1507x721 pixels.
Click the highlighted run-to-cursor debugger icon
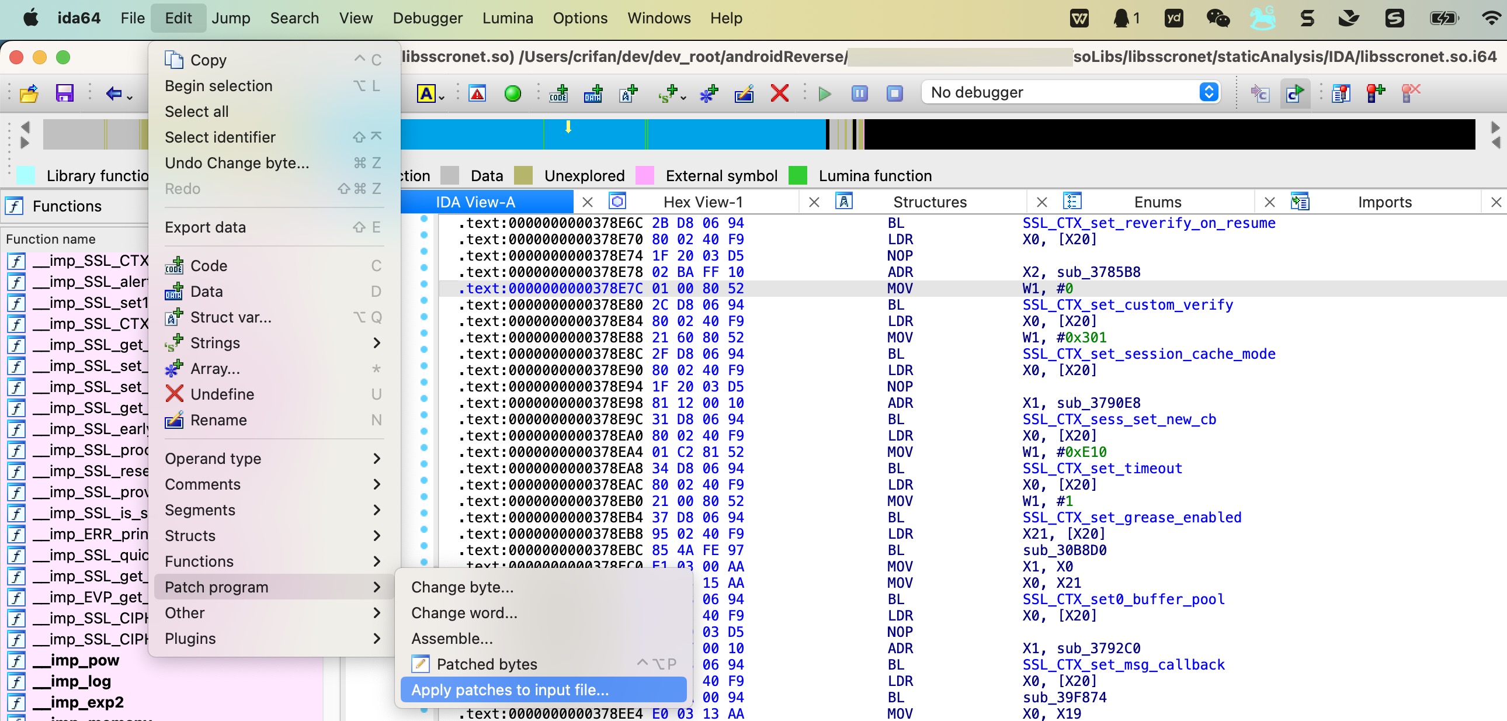pos(1295,93)
